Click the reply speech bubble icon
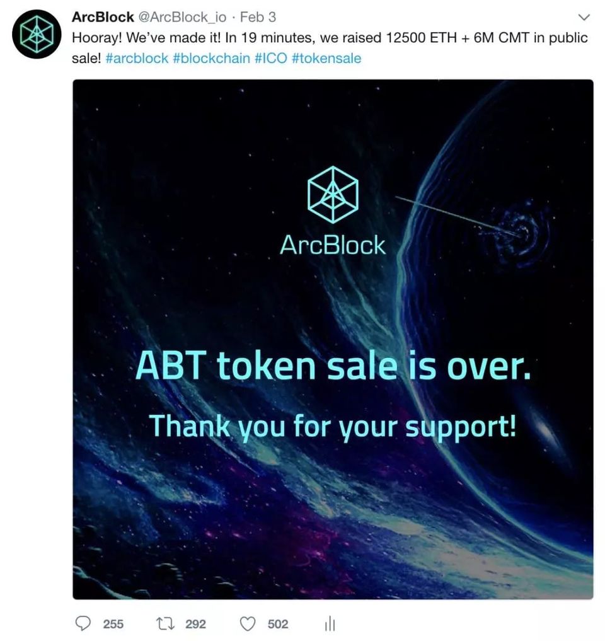This screenshot has width=605, height=641. click(83, 623)
